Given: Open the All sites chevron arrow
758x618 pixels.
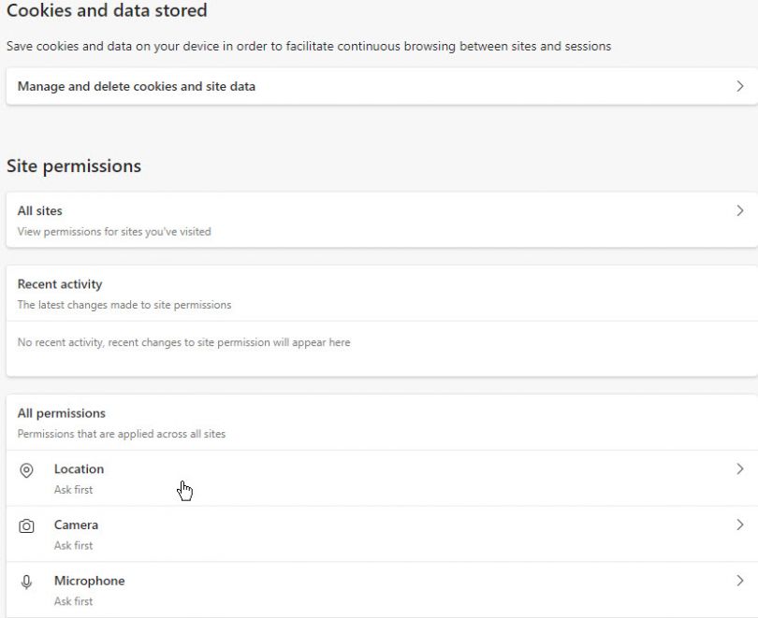Looking at the screenshot, I should (x=739, y=211).
